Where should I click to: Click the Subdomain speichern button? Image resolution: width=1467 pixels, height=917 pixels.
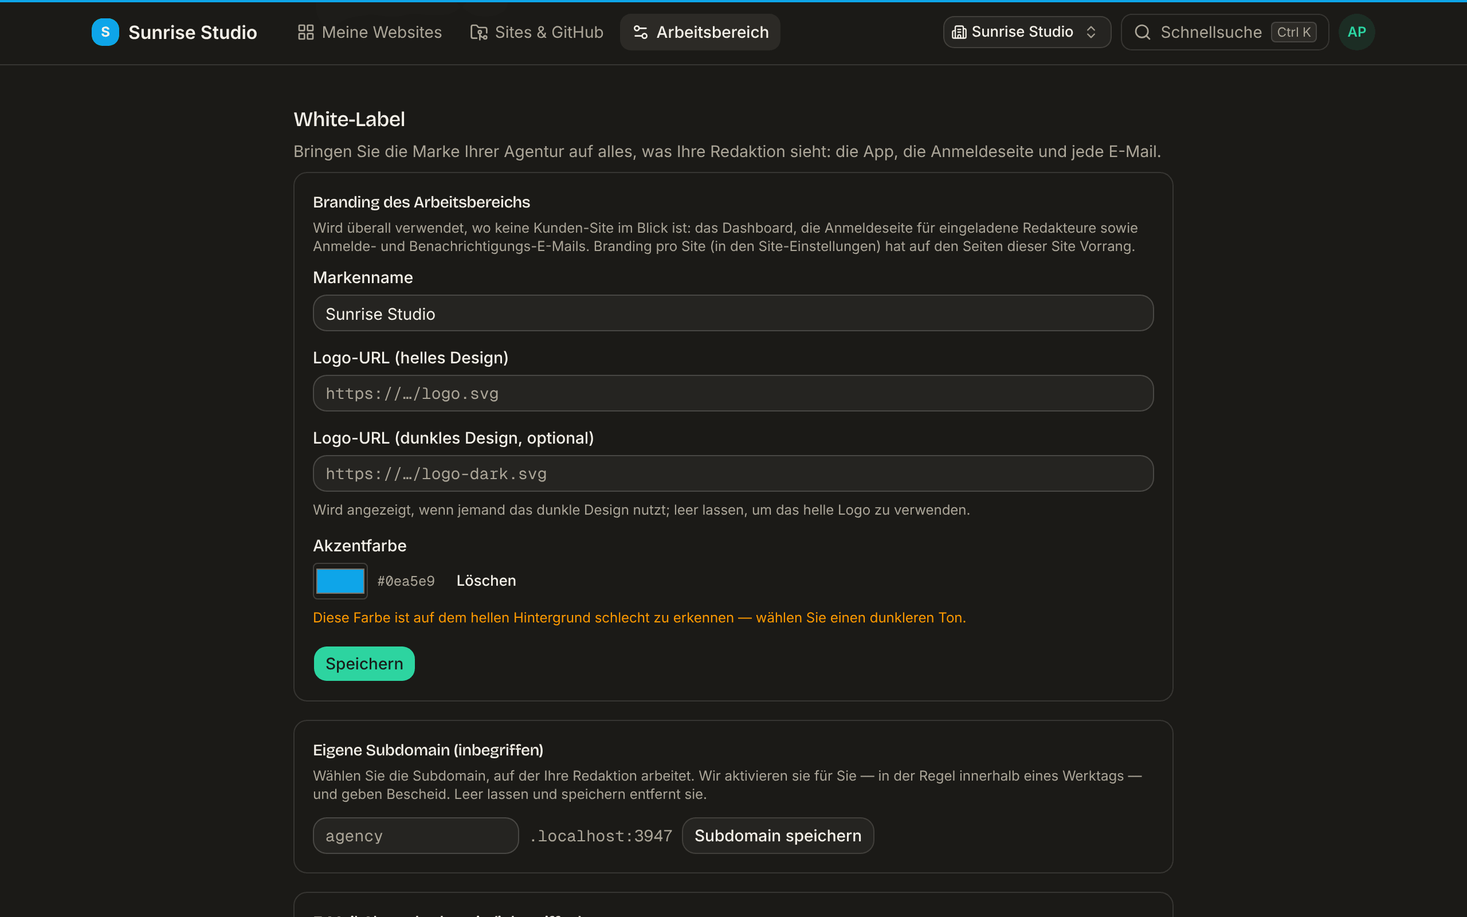pyautogui.click(x=778, y=836)
